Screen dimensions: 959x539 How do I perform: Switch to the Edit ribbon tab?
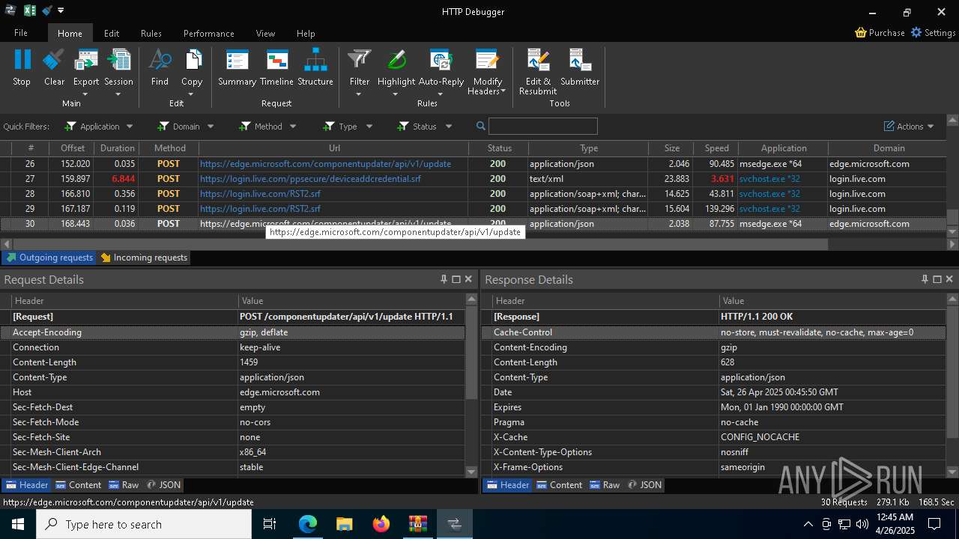(112, 33)
